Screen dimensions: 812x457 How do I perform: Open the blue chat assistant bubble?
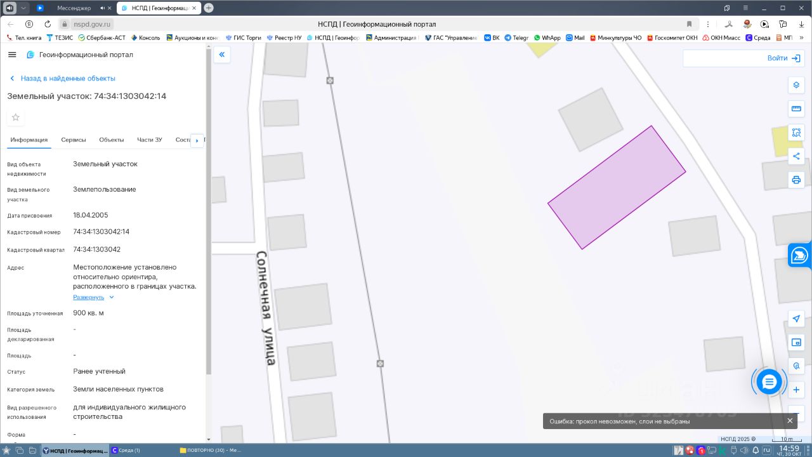click(769, 381)
